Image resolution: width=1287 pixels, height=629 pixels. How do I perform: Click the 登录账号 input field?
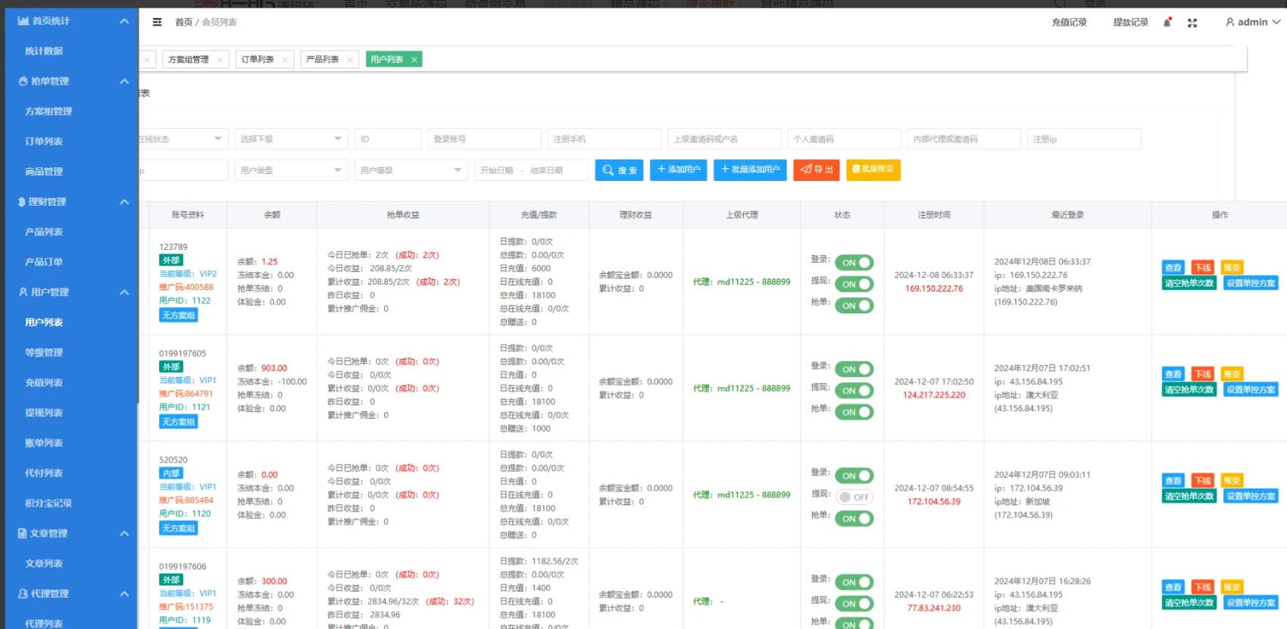tap(484, 139)
